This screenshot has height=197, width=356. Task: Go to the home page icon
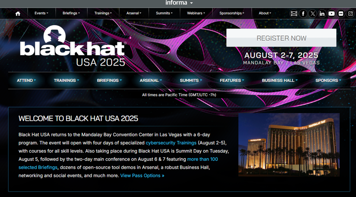[x=18, y=13]
